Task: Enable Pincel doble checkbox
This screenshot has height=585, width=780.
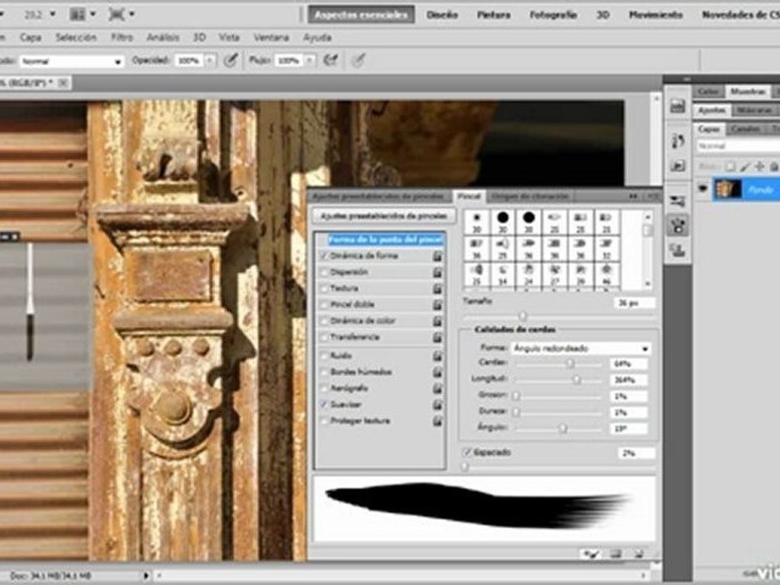Action: click(x=324, y=305)
